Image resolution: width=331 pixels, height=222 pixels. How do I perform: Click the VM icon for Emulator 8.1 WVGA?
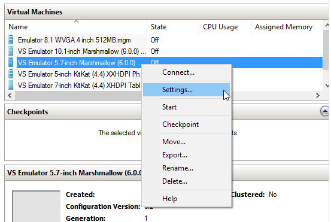pyautogui.click(x=11, y=39)
